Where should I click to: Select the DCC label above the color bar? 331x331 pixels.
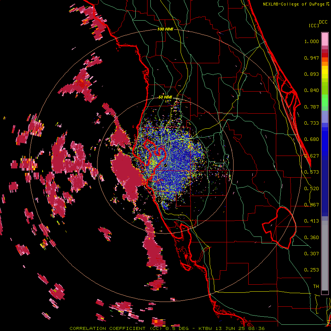tap(323, 22)
